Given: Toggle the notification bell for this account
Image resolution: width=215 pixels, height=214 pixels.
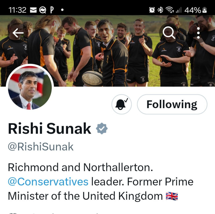Looking at the screenshot, I should click(121, 104).
